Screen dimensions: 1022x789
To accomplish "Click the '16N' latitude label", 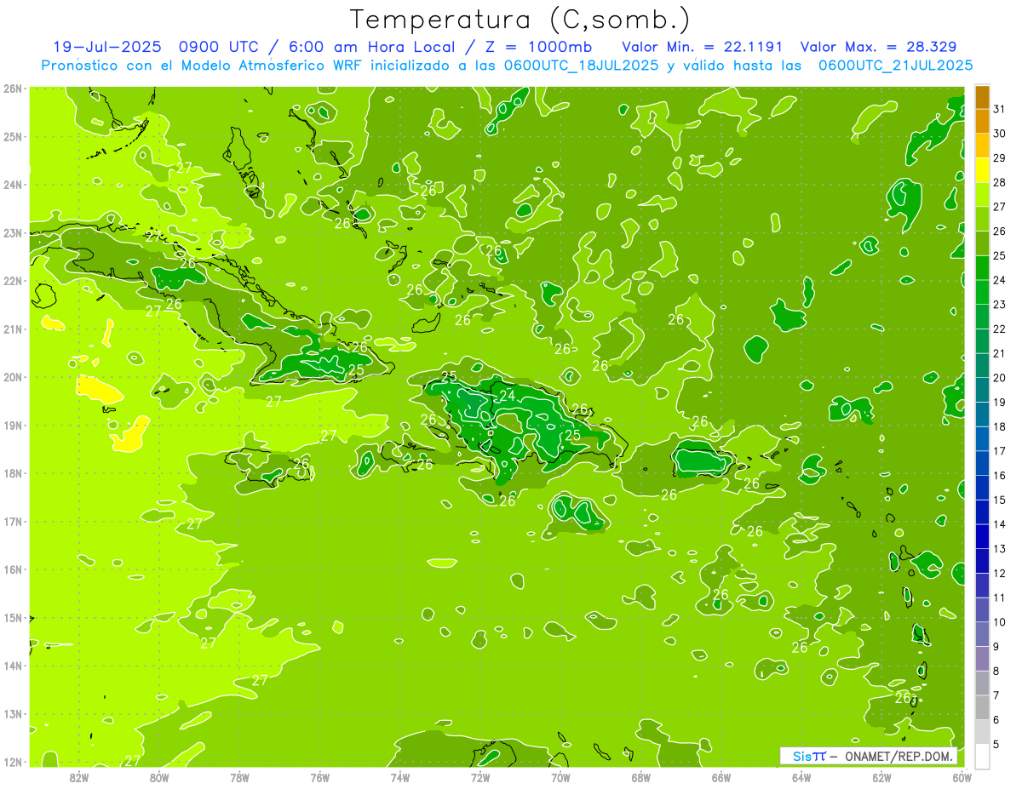I will point(12,569).
